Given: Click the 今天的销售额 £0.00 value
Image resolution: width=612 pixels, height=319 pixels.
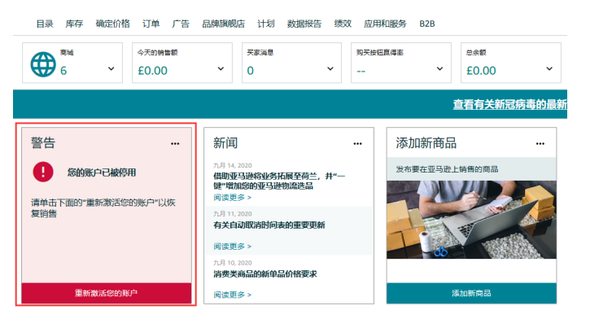Looking at the screenshot, I should point(153,71).
